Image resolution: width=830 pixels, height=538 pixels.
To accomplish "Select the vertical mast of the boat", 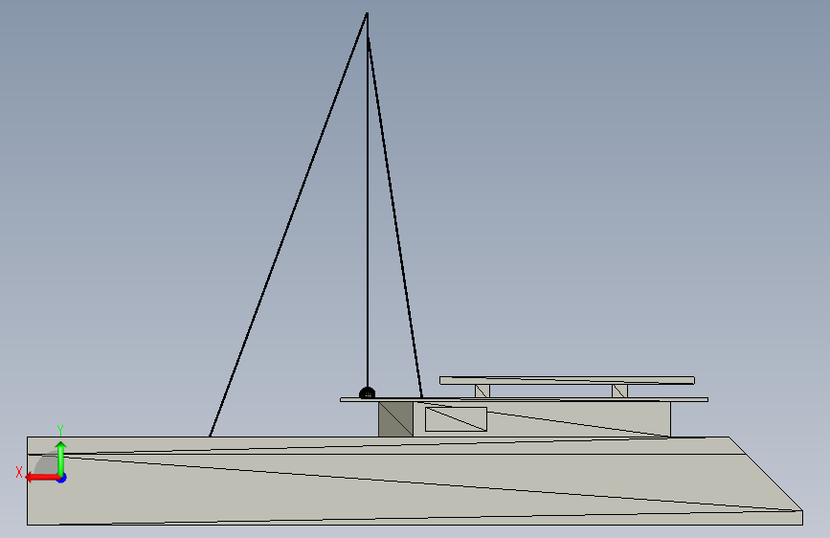I will (368, 201).
